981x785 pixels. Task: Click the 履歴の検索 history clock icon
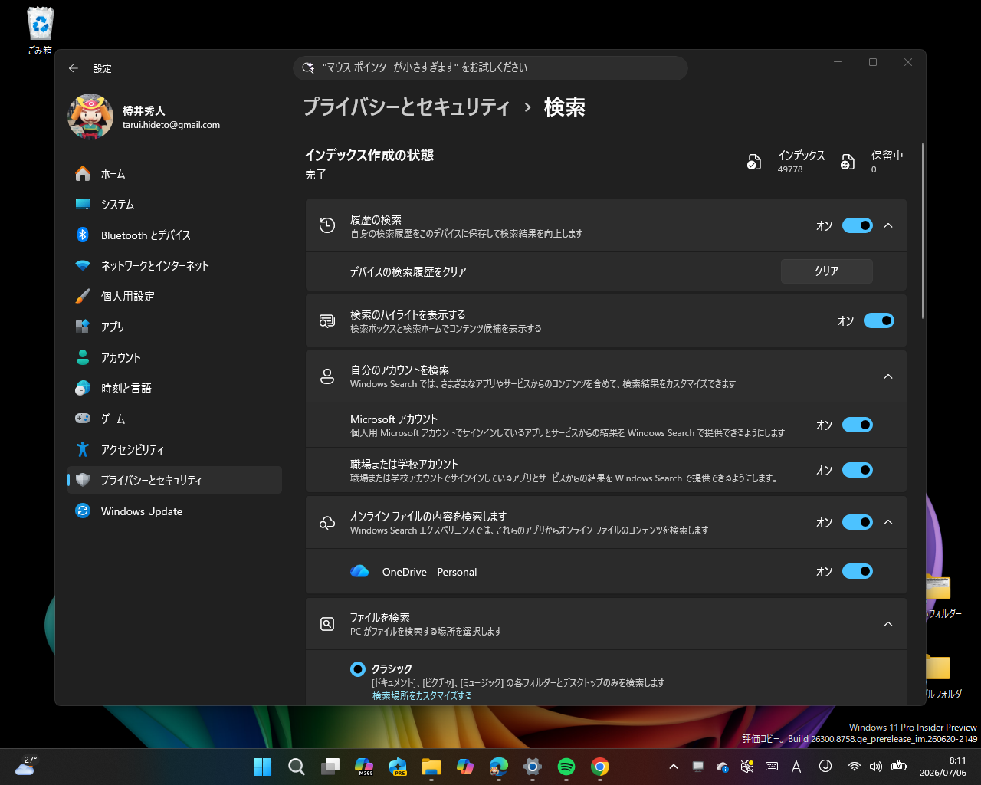click(x=327, y=225)
